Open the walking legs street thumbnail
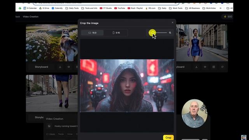Viewport: 249px width, 140px height. tap(52, 93)
